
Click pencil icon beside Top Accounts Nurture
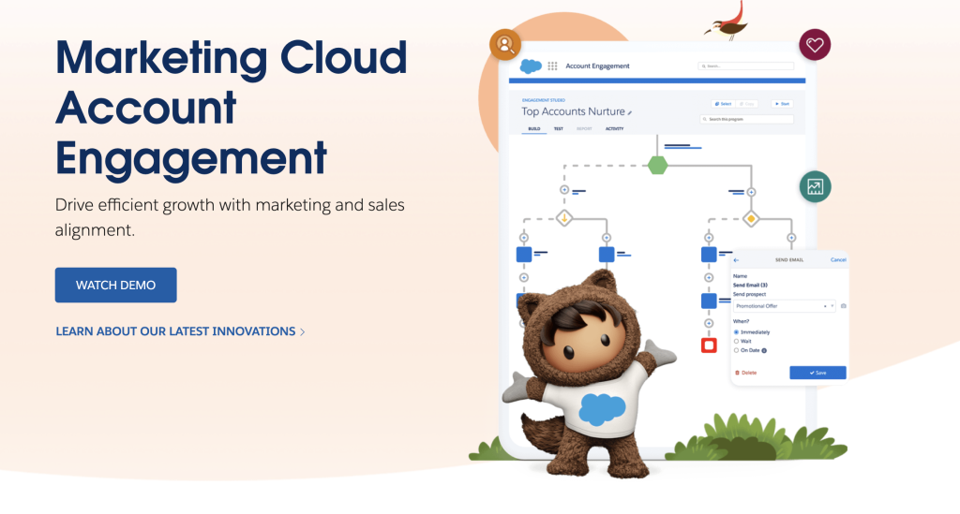630,112
